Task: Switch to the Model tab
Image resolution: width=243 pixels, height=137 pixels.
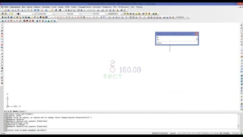Action: pos(15,111)
